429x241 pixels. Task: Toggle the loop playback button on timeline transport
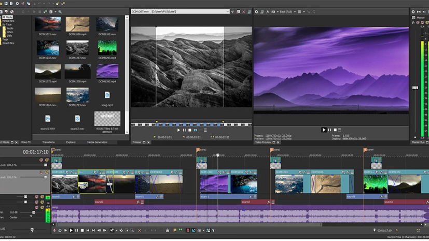(60, 230)
